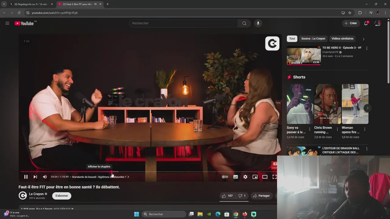
Task: Open options for TO BE HERO X video
Action: [367, 48]
